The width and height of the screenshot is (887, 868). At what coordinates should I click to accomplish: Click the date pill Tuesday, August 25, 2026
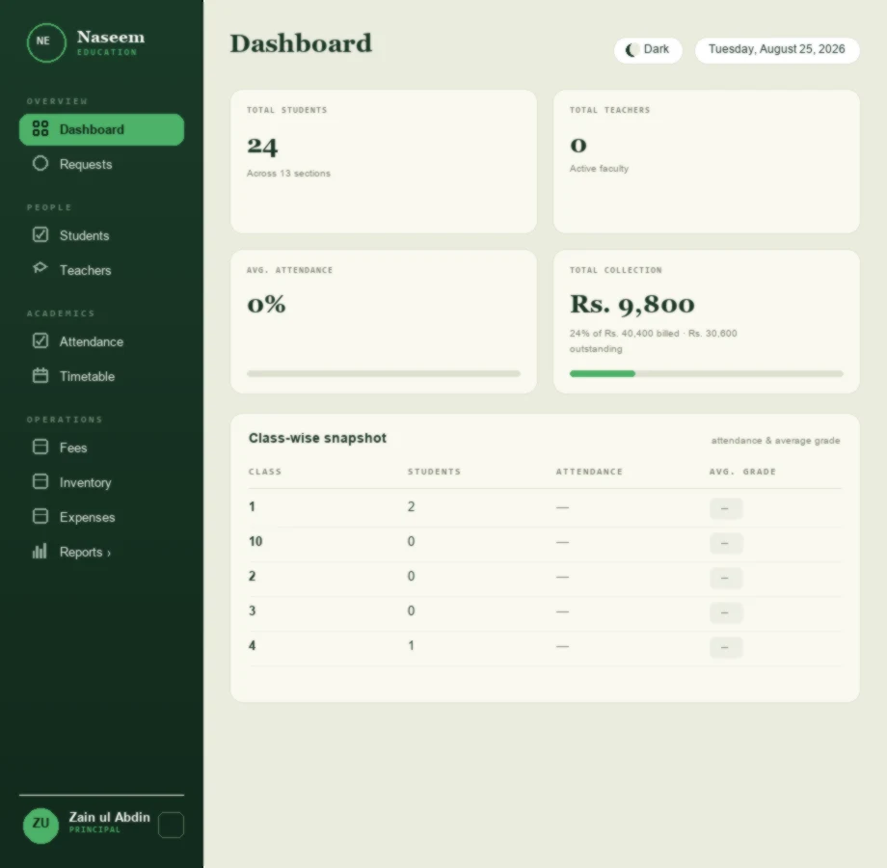click(x=777, y=50)
